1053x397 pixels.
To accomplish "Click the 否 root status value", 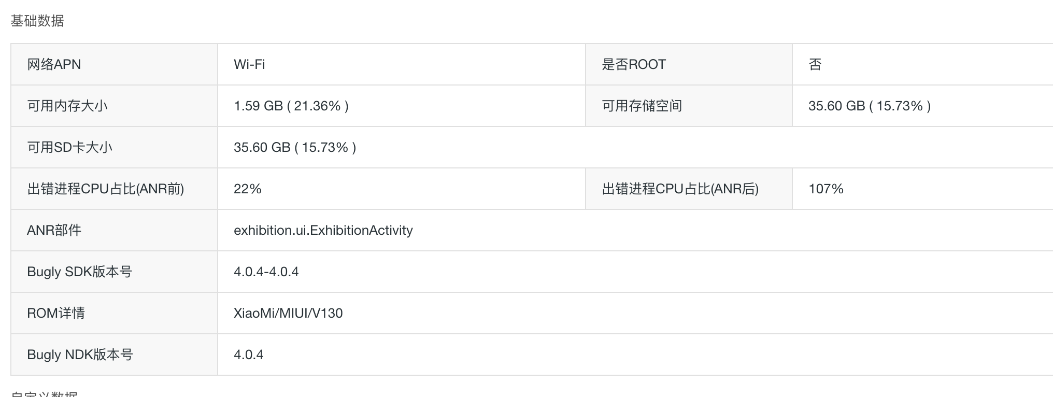I will coord(815,64).
